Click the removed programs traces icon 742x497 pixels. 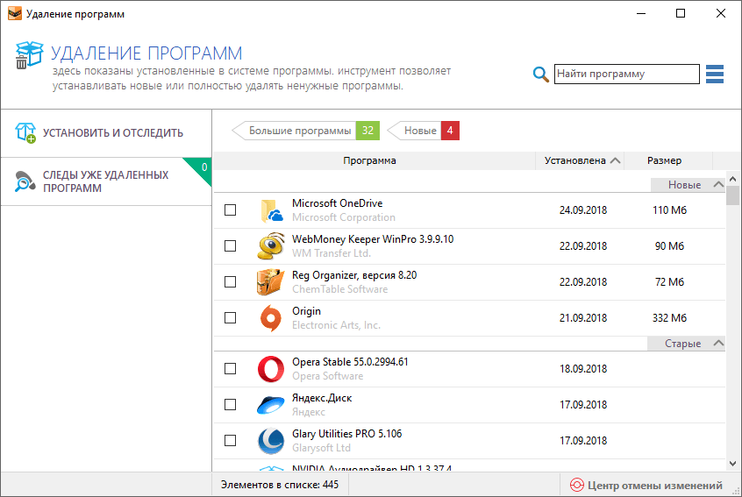tap(25, 181)
